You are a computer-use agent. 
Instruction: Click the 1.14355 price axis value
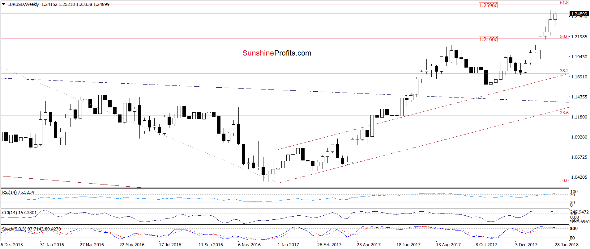(x=579, y=97)
